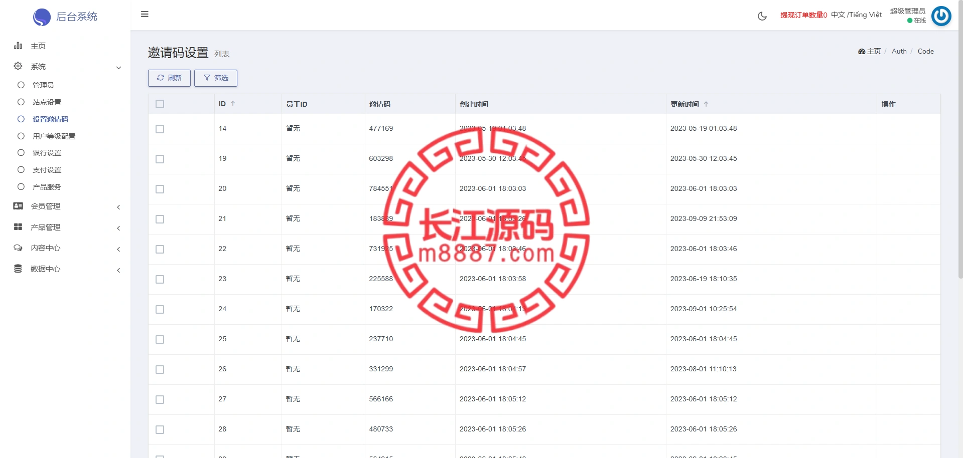This screenshot has height=458, width=963.
Task: Open the user avatar power icon
Action: coord(941,16)
